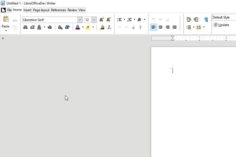This screenshot has height=157, width=236.
Task: Click the align top icon
Action: tap(153, 20)
